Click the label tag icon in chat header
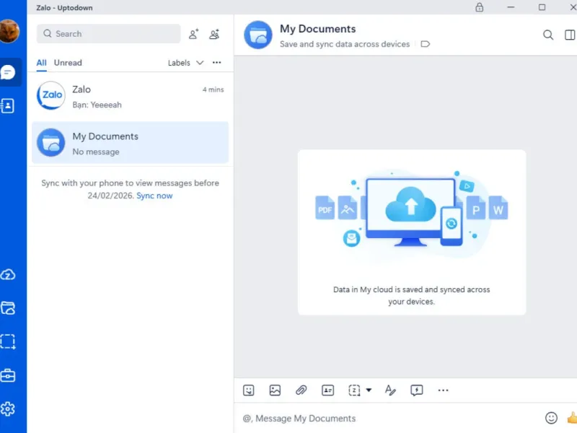The image size is (577, 433). (425, 44)
